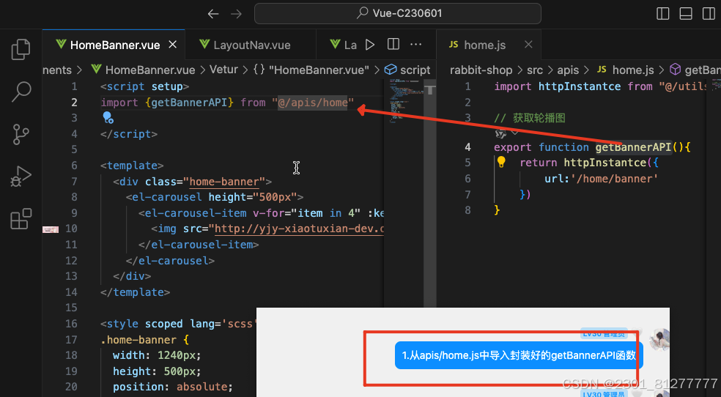This screenshot has width=721, height=397.
Task: Select home.js breadcrumb in right editor
Action: (625, 70)
